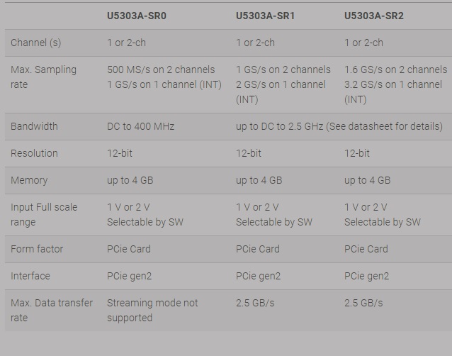Image resolution: width=452 pixels, height=356 pixels.
Task: Click the Input Full scale range label
Action: point(44,214)
